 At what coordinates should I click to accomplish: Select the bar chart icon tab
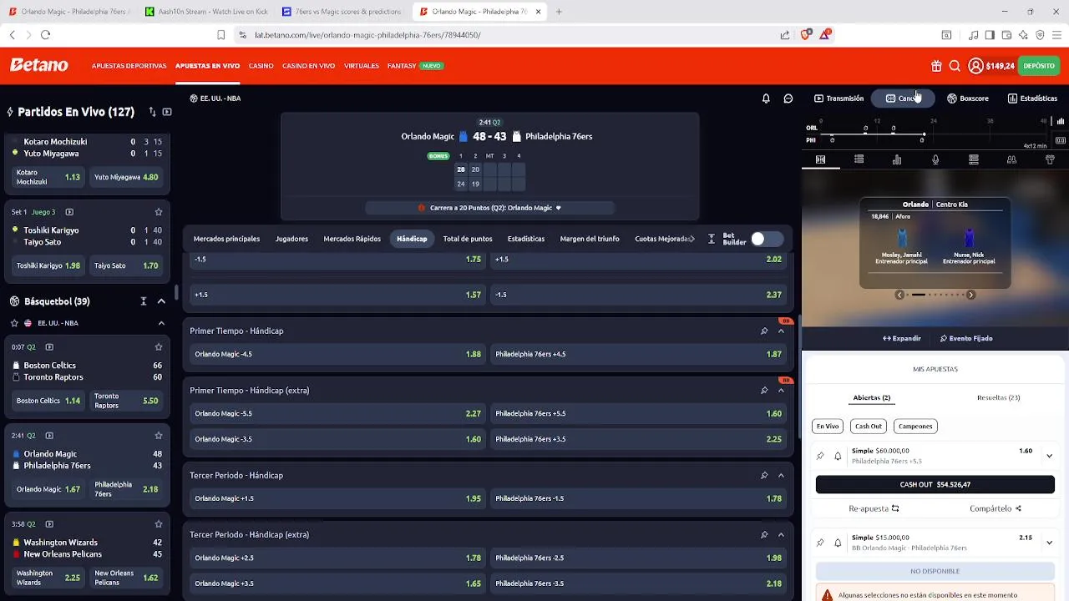[x=897, y=159]
